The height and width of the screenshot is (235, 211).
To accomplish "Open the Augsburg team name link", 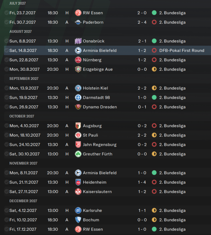I will tap(92, 126).
